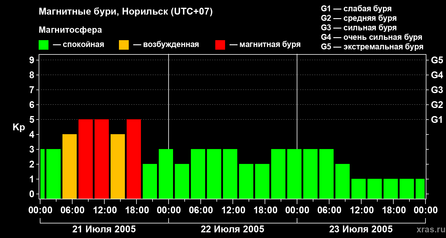This screenshot has width=446, height=238.
Task: Click the first red Kp 5 bar on 21 July
Action: (x=86, y=159)
